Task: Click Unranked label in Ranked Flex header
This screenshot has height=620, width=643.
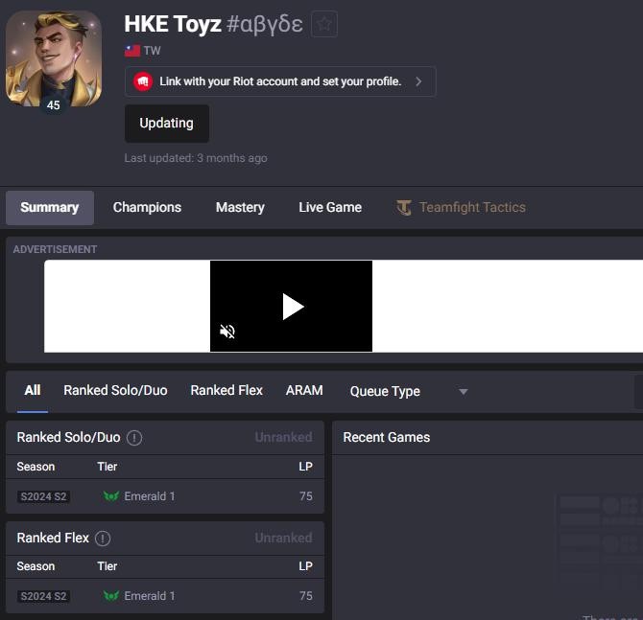Action: pyautogui.click(x=284, y=538)
